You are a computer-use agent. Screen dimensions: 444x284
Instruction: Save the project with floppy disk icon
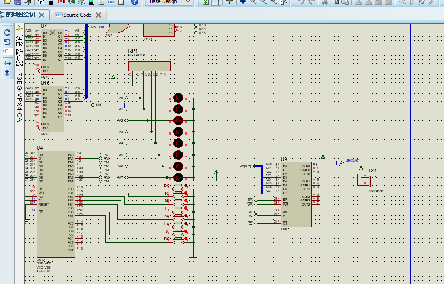pos(18,2)
